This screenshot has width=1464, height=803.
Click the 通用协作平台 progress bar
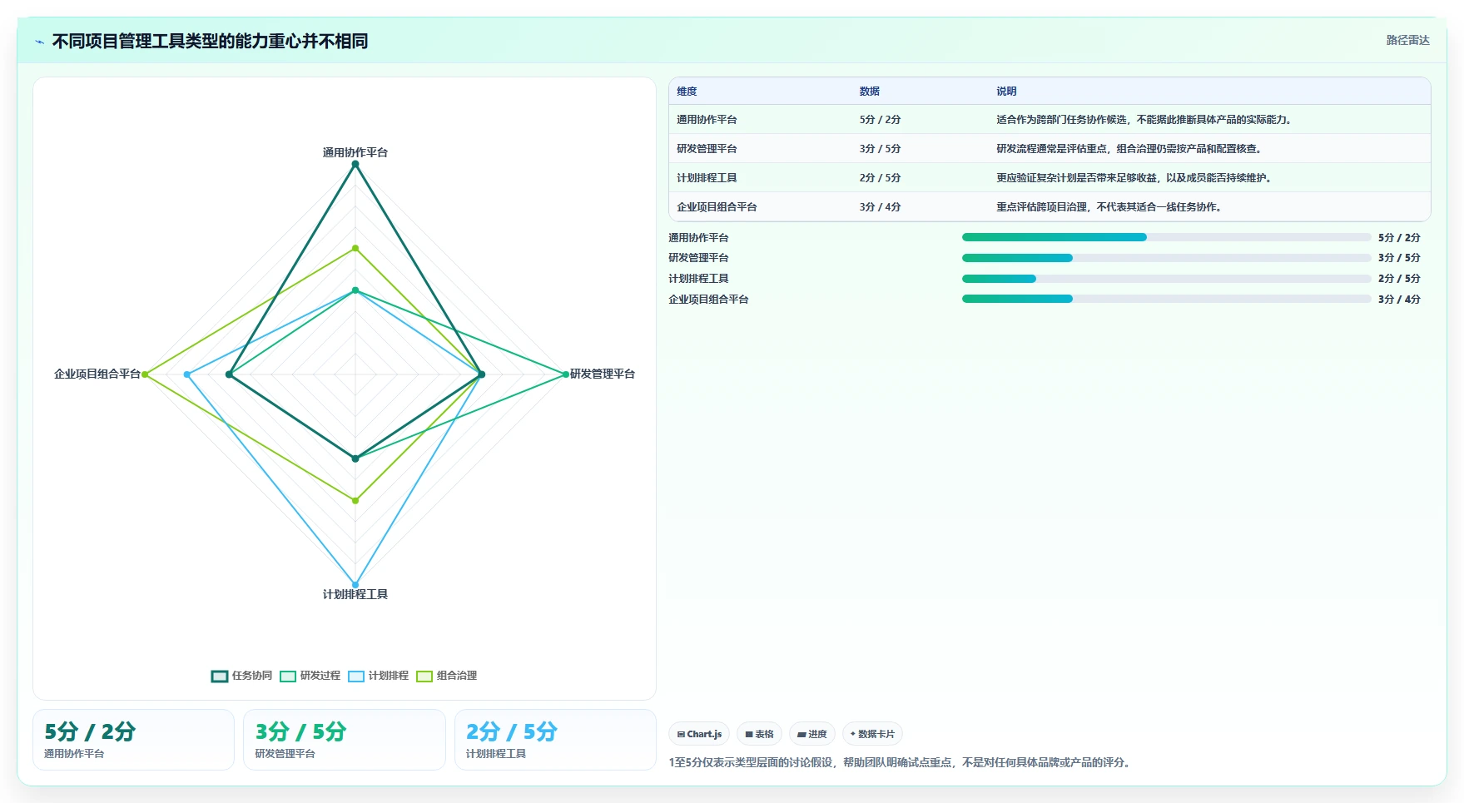[x=1166, y=237]
